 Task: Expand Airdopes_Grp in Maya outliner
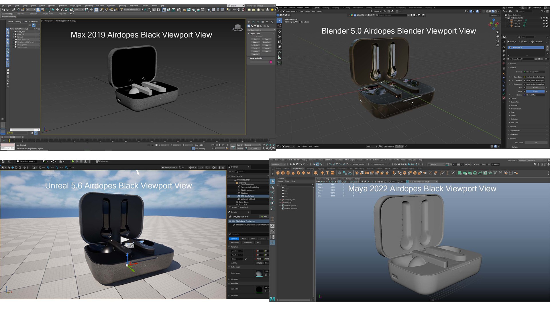[x=280, y=199]
